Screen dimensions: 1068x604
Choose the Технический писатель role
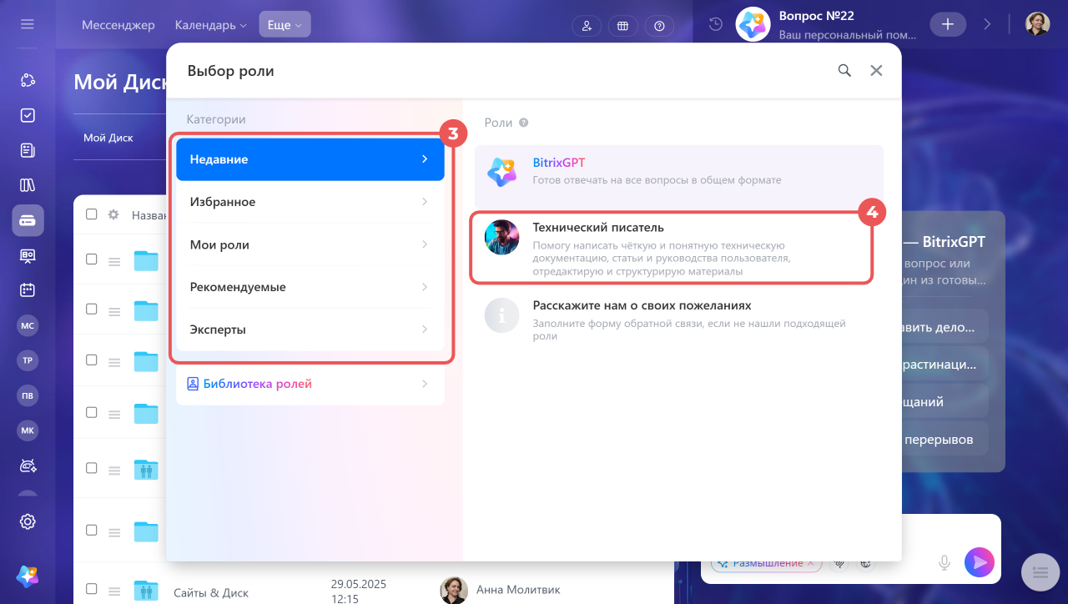tap(673, 248)
